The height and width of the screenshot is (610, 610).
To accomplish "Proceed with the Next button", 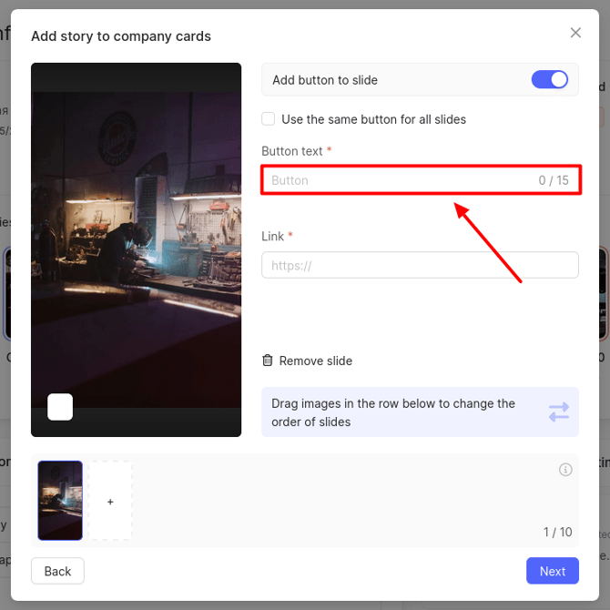I will [x=552, y=571].
